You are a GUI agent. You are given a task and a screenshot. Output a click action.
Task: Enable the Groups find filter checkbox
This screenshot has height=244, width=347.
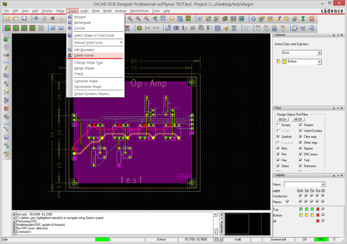(278, 125)
